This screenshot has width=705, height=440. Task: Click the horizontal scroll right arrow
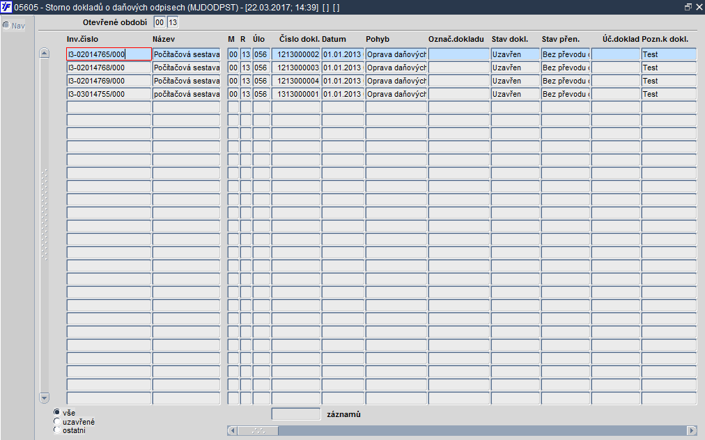pyautogui.click(x=692, y=430)
